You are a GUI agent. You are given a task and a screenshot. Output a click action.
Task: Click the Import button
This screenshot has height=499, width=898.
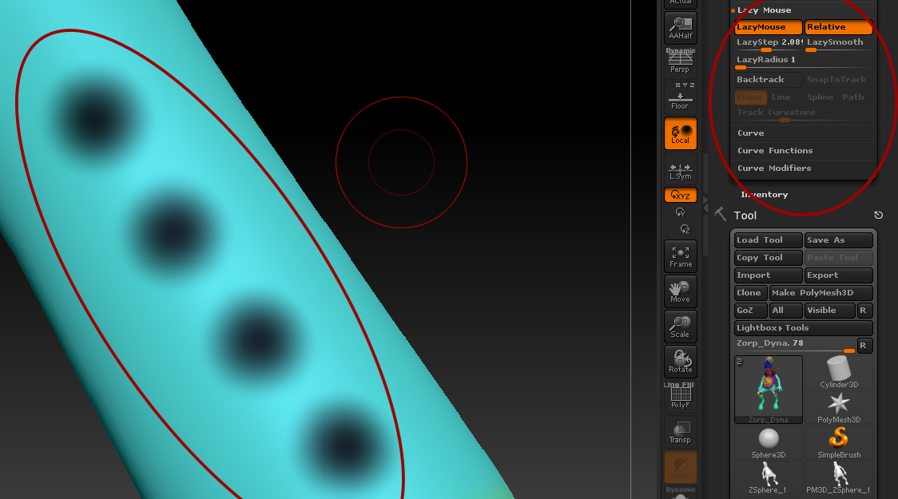pyautogui.click(x=768, y=275)
